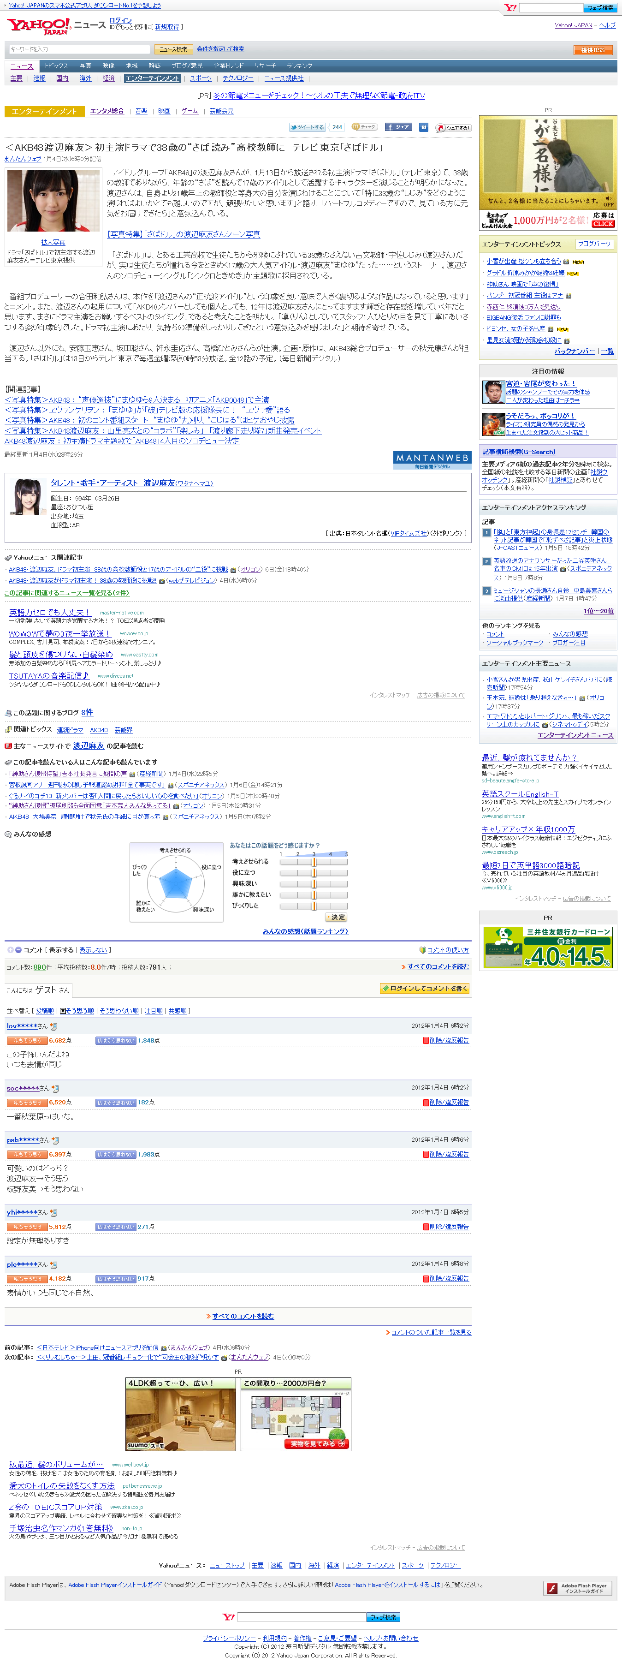This screenshot has height=1669, width=622.
Task: Expand comments with the round plus icon
Action: [x=10, y=950]
